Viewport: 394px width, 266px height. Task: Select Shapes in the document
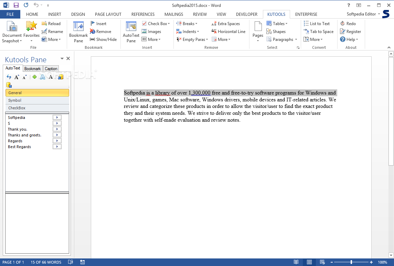click(x=276, y=32)
